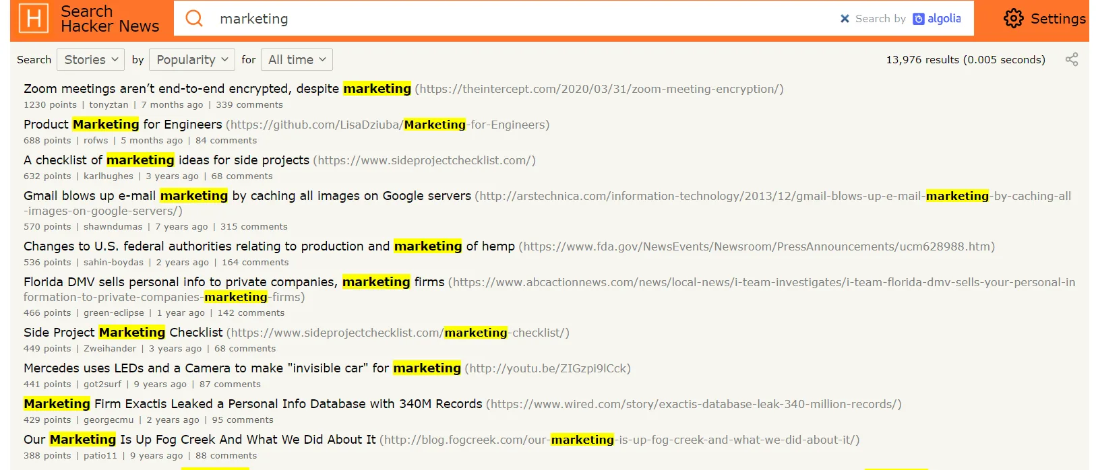Open Gmail blows up e-mail marketing story
Screen dimensions: 1096x470
point(247,196)
